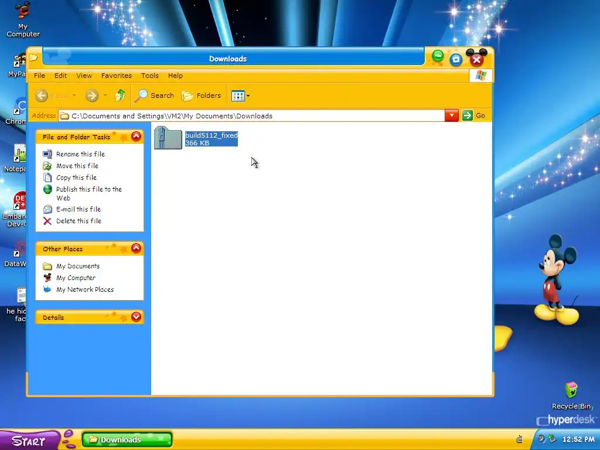600x450 pixels.
Task: Click the folder icon in the Address bar
Action: click(x=64, y=116)
